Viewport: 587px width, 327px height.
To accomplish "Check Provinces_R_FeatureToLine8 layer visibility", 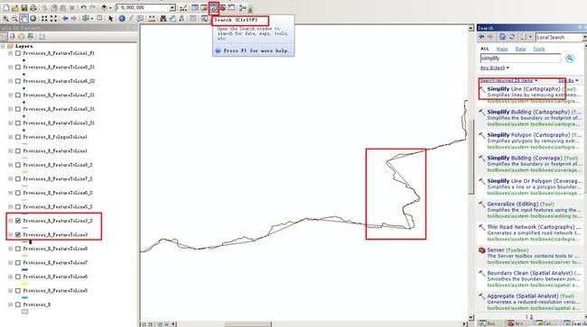I will (x=17, y=249).
